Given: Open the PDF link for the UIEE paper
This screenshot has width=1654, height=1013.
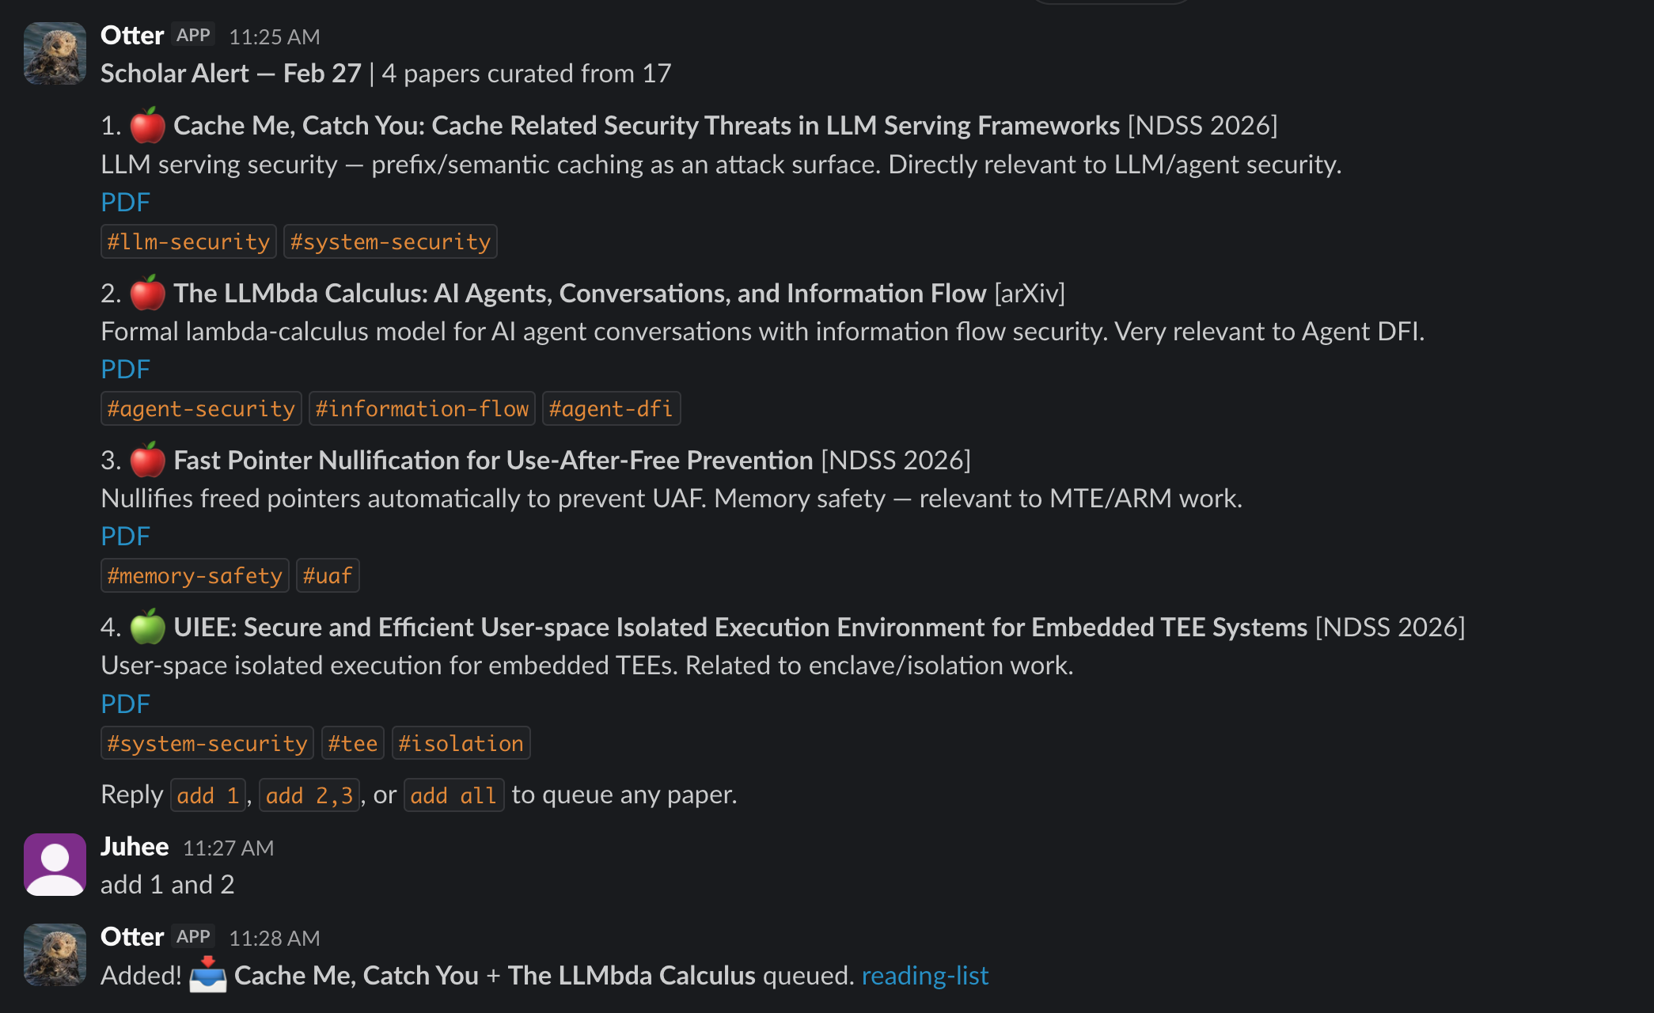Looking at the screenshot, I should (x=125, y=704).
